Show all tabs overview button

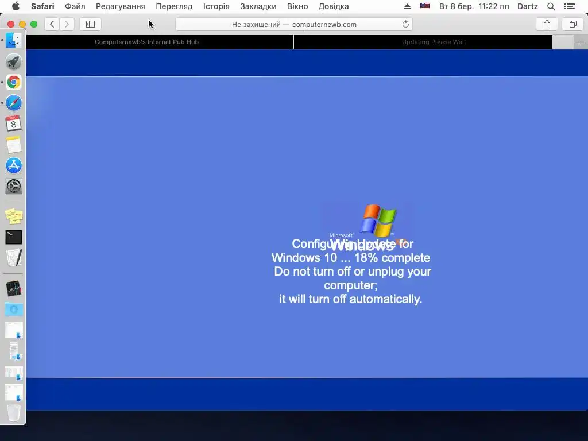click(x=572, y=24)
